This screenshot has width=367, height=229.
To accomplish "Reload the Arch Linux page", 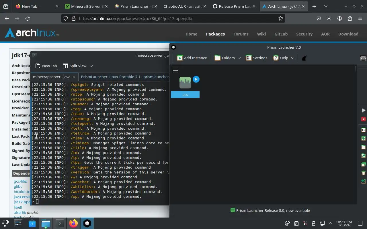I will (28, 18).
